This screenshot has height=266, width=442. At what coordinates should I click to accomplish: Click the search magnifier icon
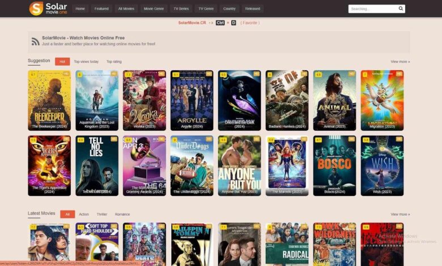coord(401,8)
